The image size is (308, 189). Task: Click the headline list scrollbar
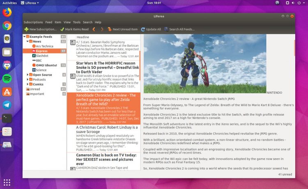[140, 65]
